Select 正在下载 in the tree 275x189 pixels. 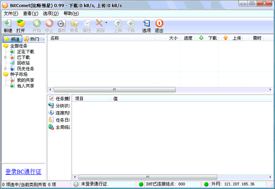25,52
